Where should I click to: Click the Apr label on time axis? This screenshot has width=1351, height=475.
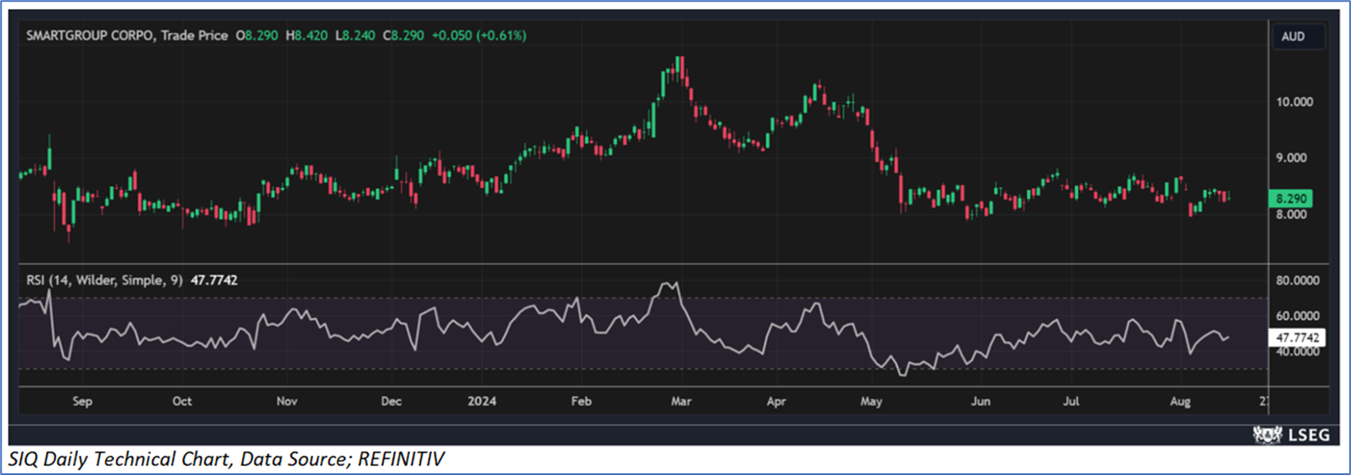776,401
